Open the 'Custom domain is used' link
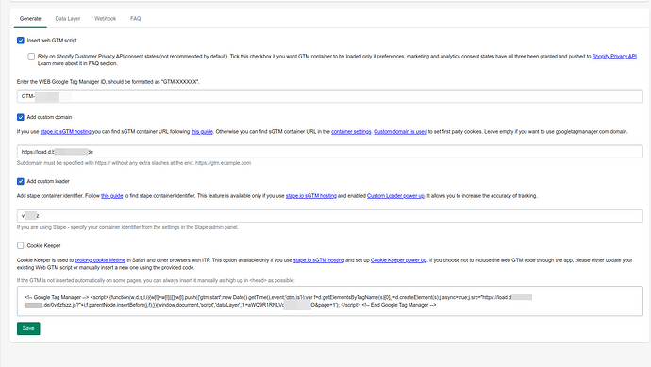Image resolution: width=651 pixels, height=367 pixels. pyautogui.click(x=400, y=132)
